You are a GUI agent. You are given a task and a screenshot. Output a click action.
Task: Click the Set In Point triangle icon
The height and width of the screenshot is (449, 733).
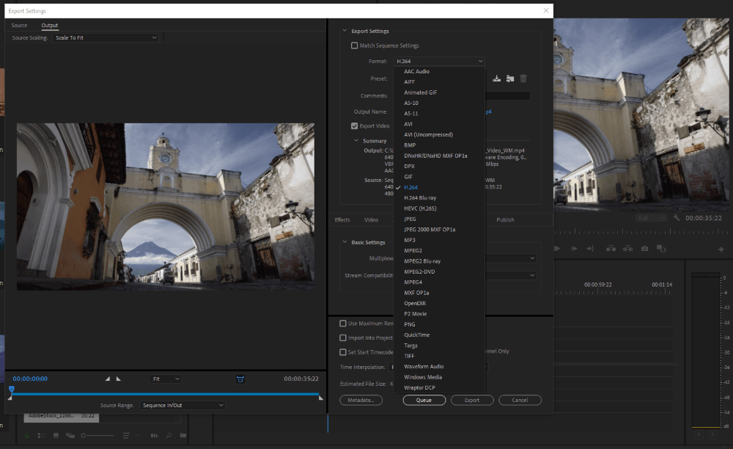pyautogui.click(x=108, y=379)
